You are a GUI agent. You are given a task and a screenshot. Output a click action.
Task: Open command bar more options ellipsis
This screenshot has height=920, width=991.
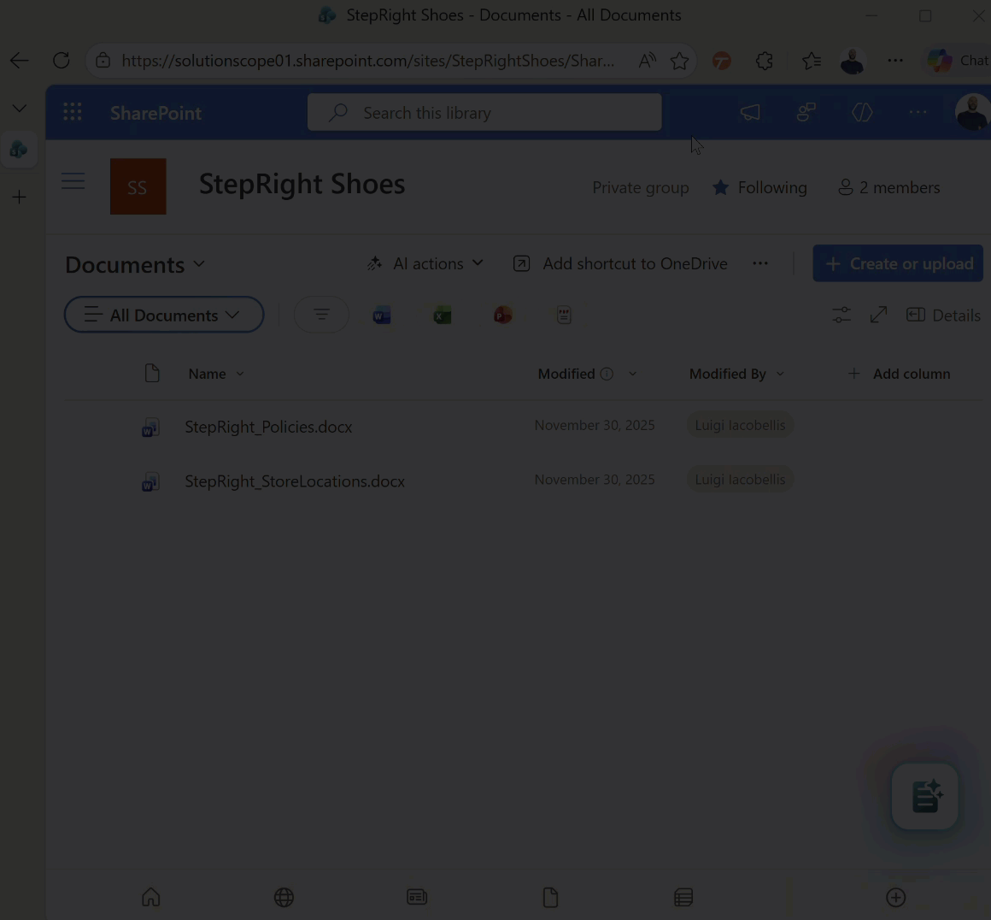coord(760,264)
